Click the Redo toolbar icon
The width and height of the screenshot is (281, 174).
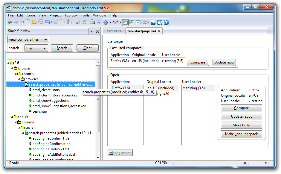coord(84,22)
